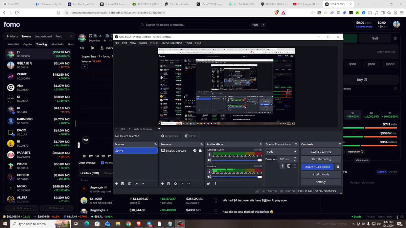Delete selected source using Sources trash icon

coord(168,184)
